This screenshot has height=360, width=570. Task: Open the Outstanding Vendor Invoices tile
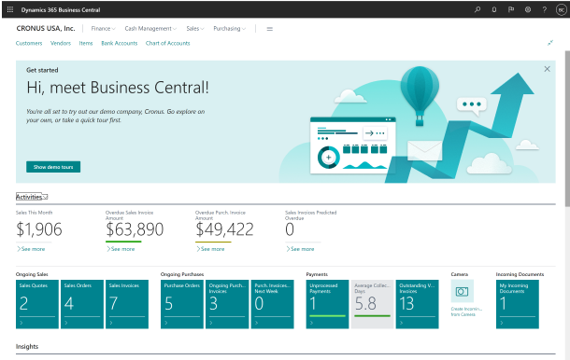pos(417,304)
